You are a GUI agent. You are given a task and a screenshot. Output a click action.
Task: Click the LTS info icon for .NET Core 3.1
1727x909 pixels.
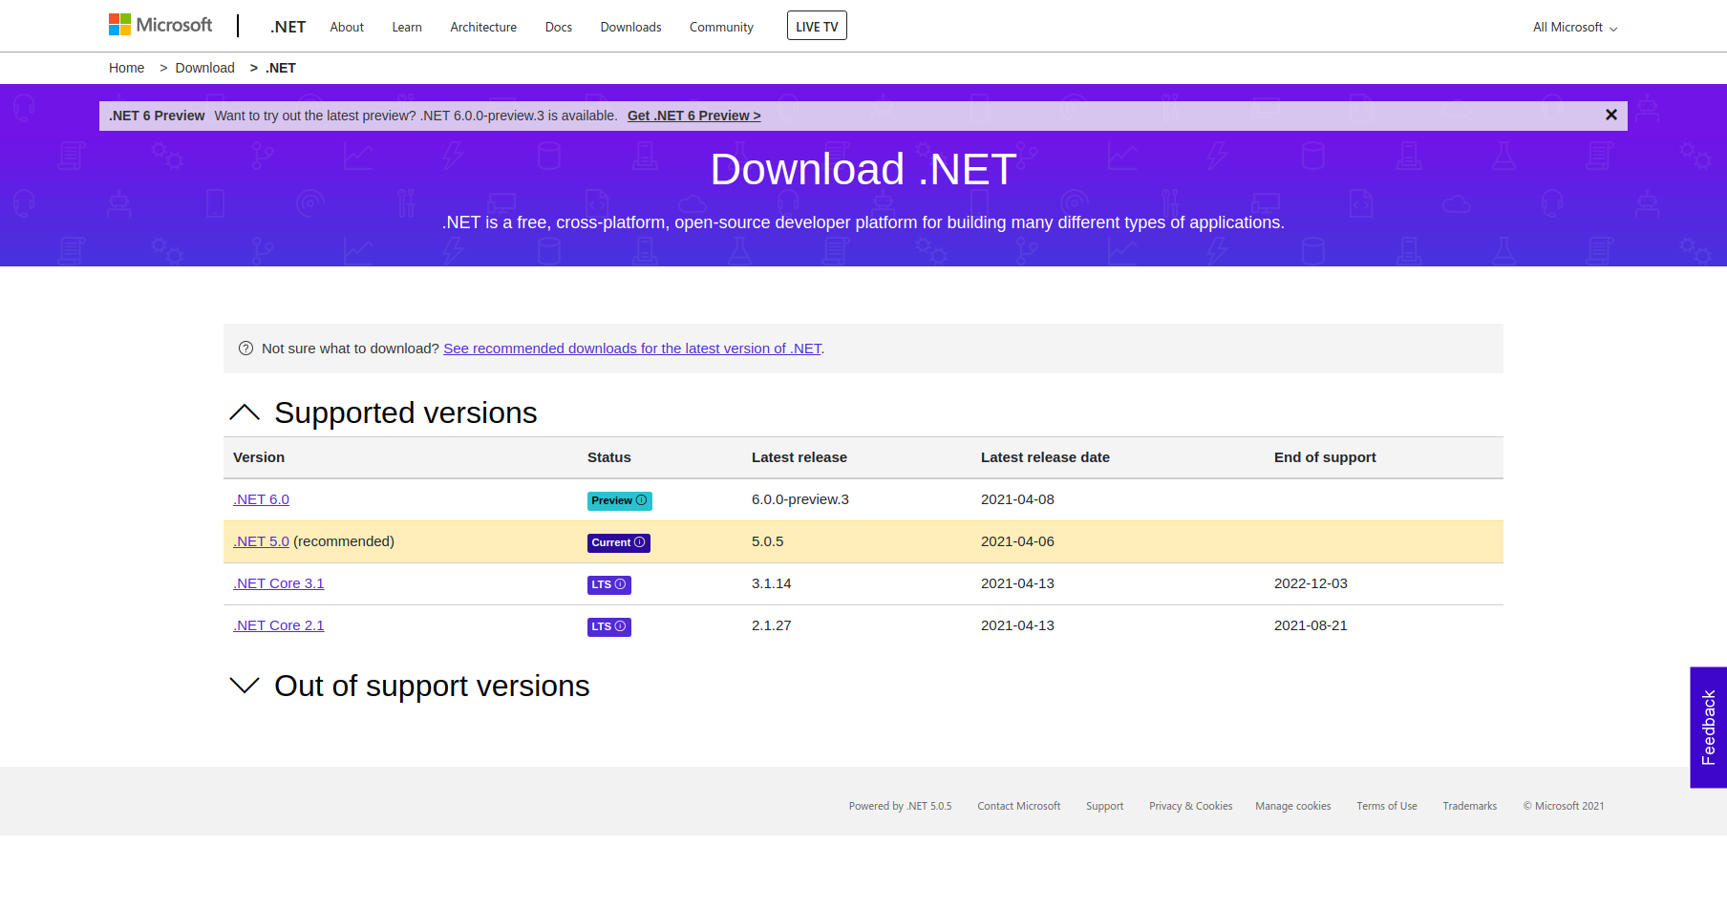pyautogui.click(x=622, y=584)
